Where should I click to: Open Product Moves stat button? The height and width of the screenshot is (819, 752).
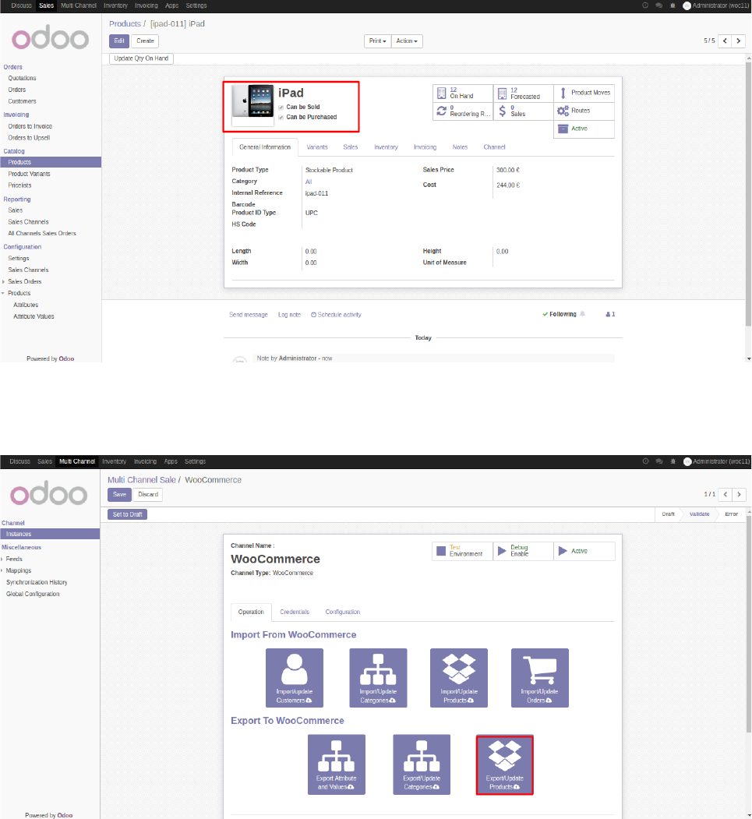tap(584, 93)
